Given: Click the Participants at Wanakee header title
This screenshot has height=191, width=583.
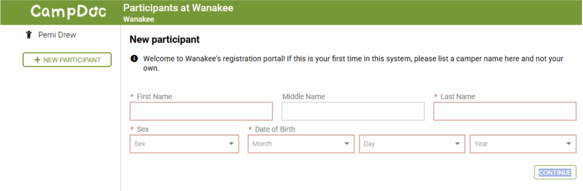Looking at the screenshot, I should [178, 8].
